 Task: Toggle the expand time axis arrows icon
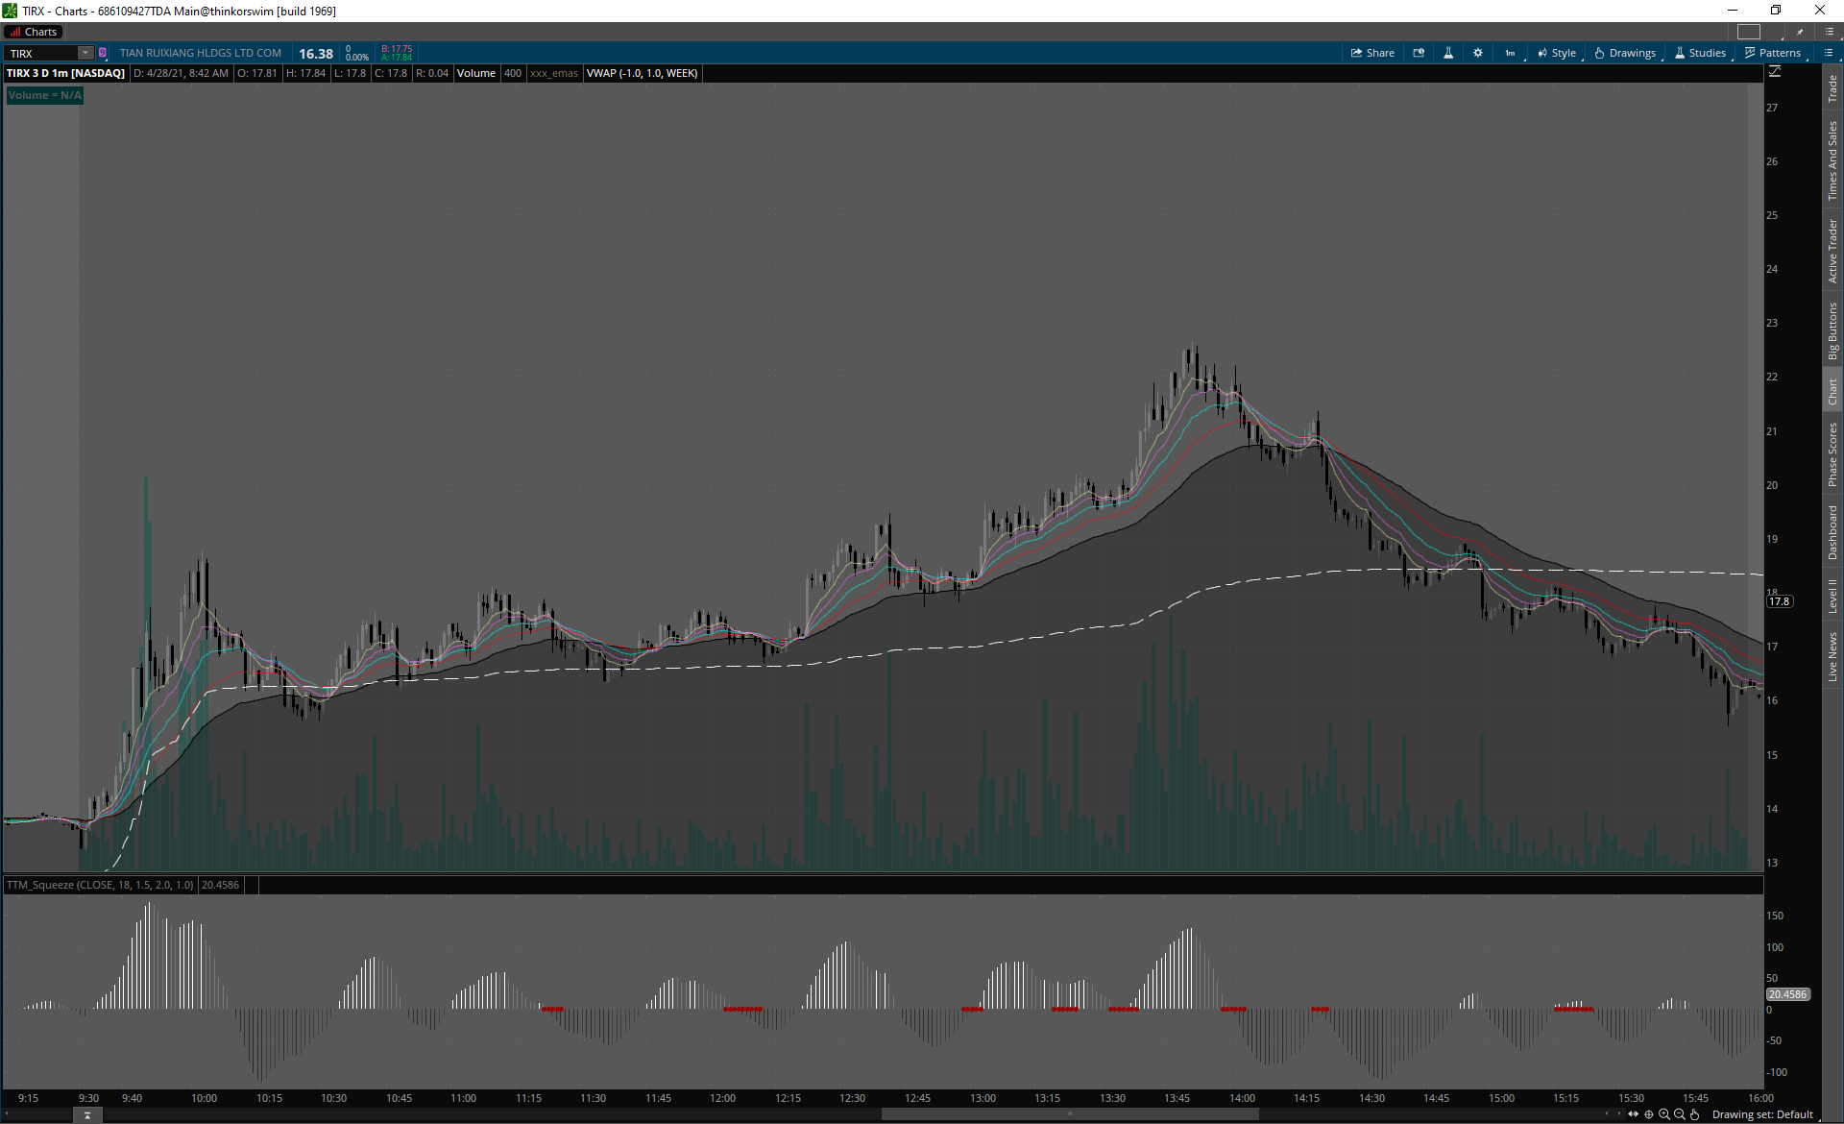(1633, 1114)
